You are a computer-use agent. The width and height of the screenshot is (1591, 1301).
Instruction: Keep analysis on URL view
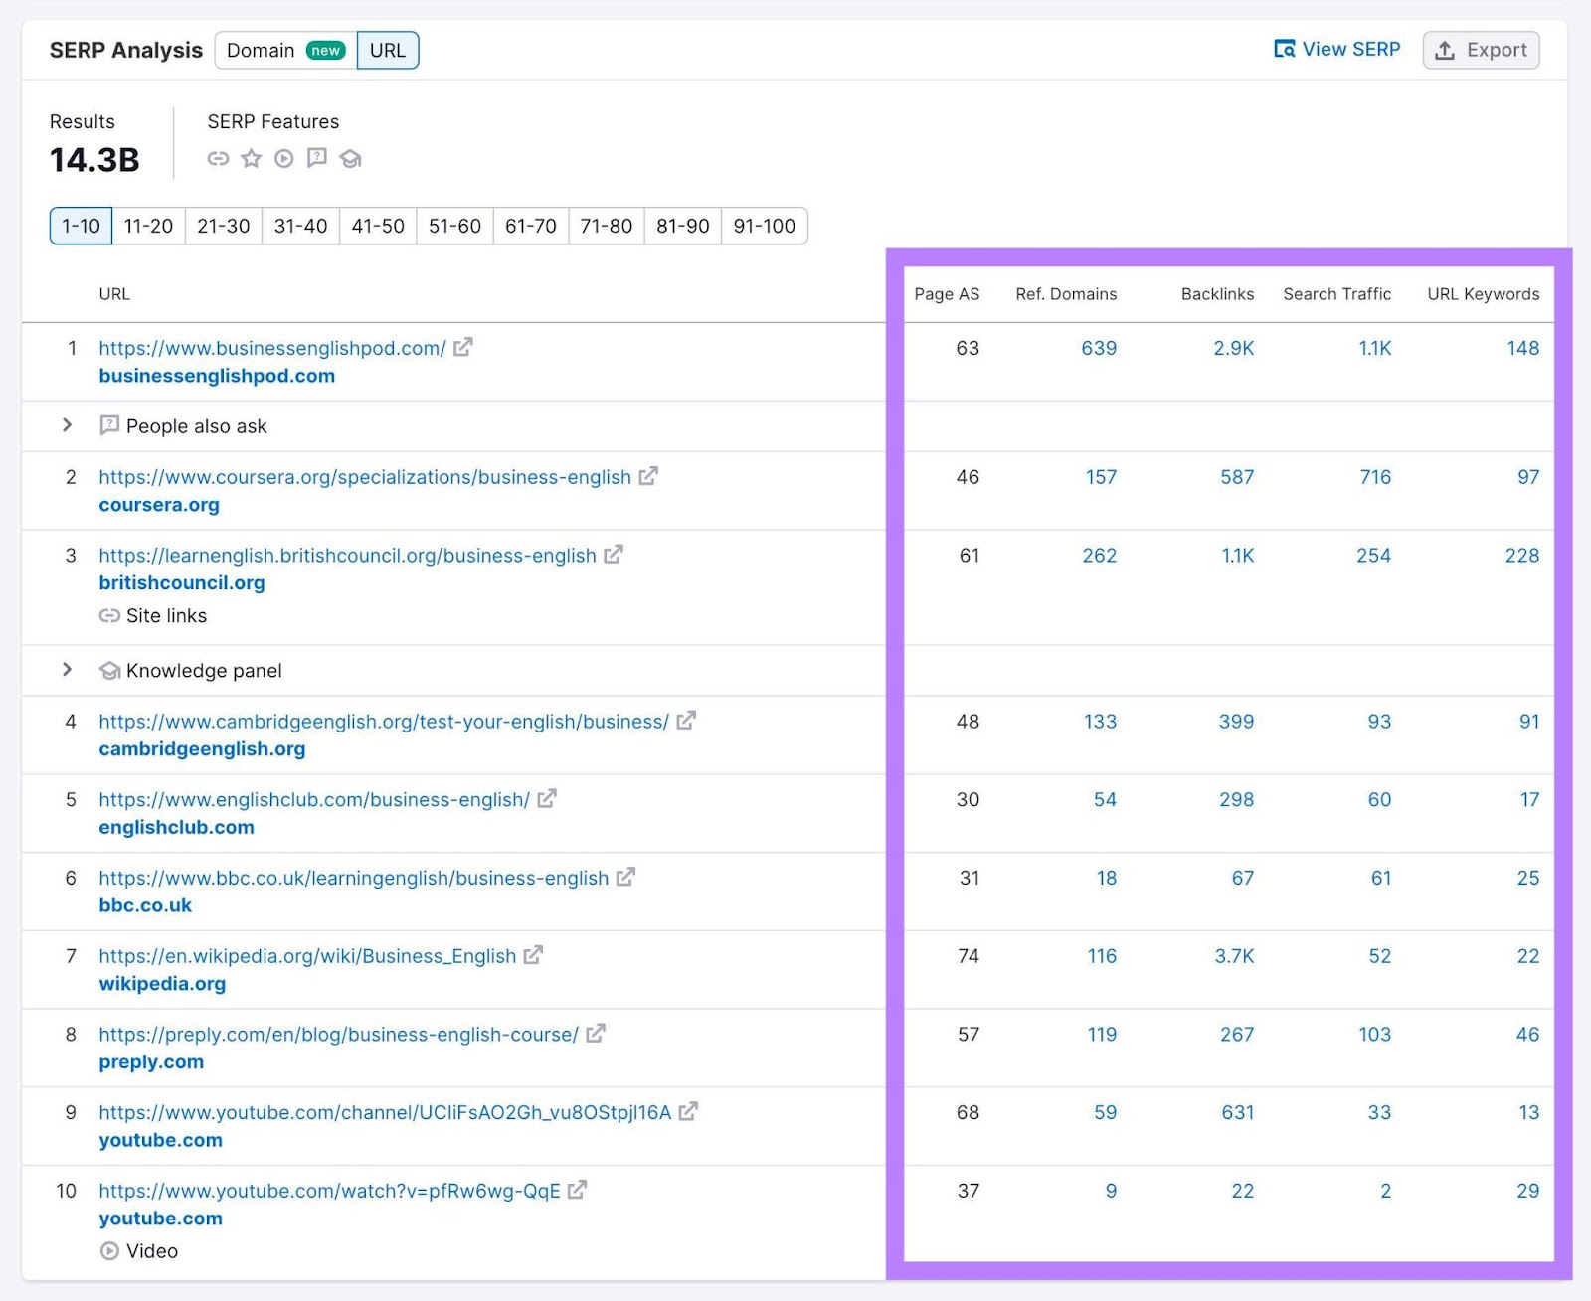pos(387,50)
